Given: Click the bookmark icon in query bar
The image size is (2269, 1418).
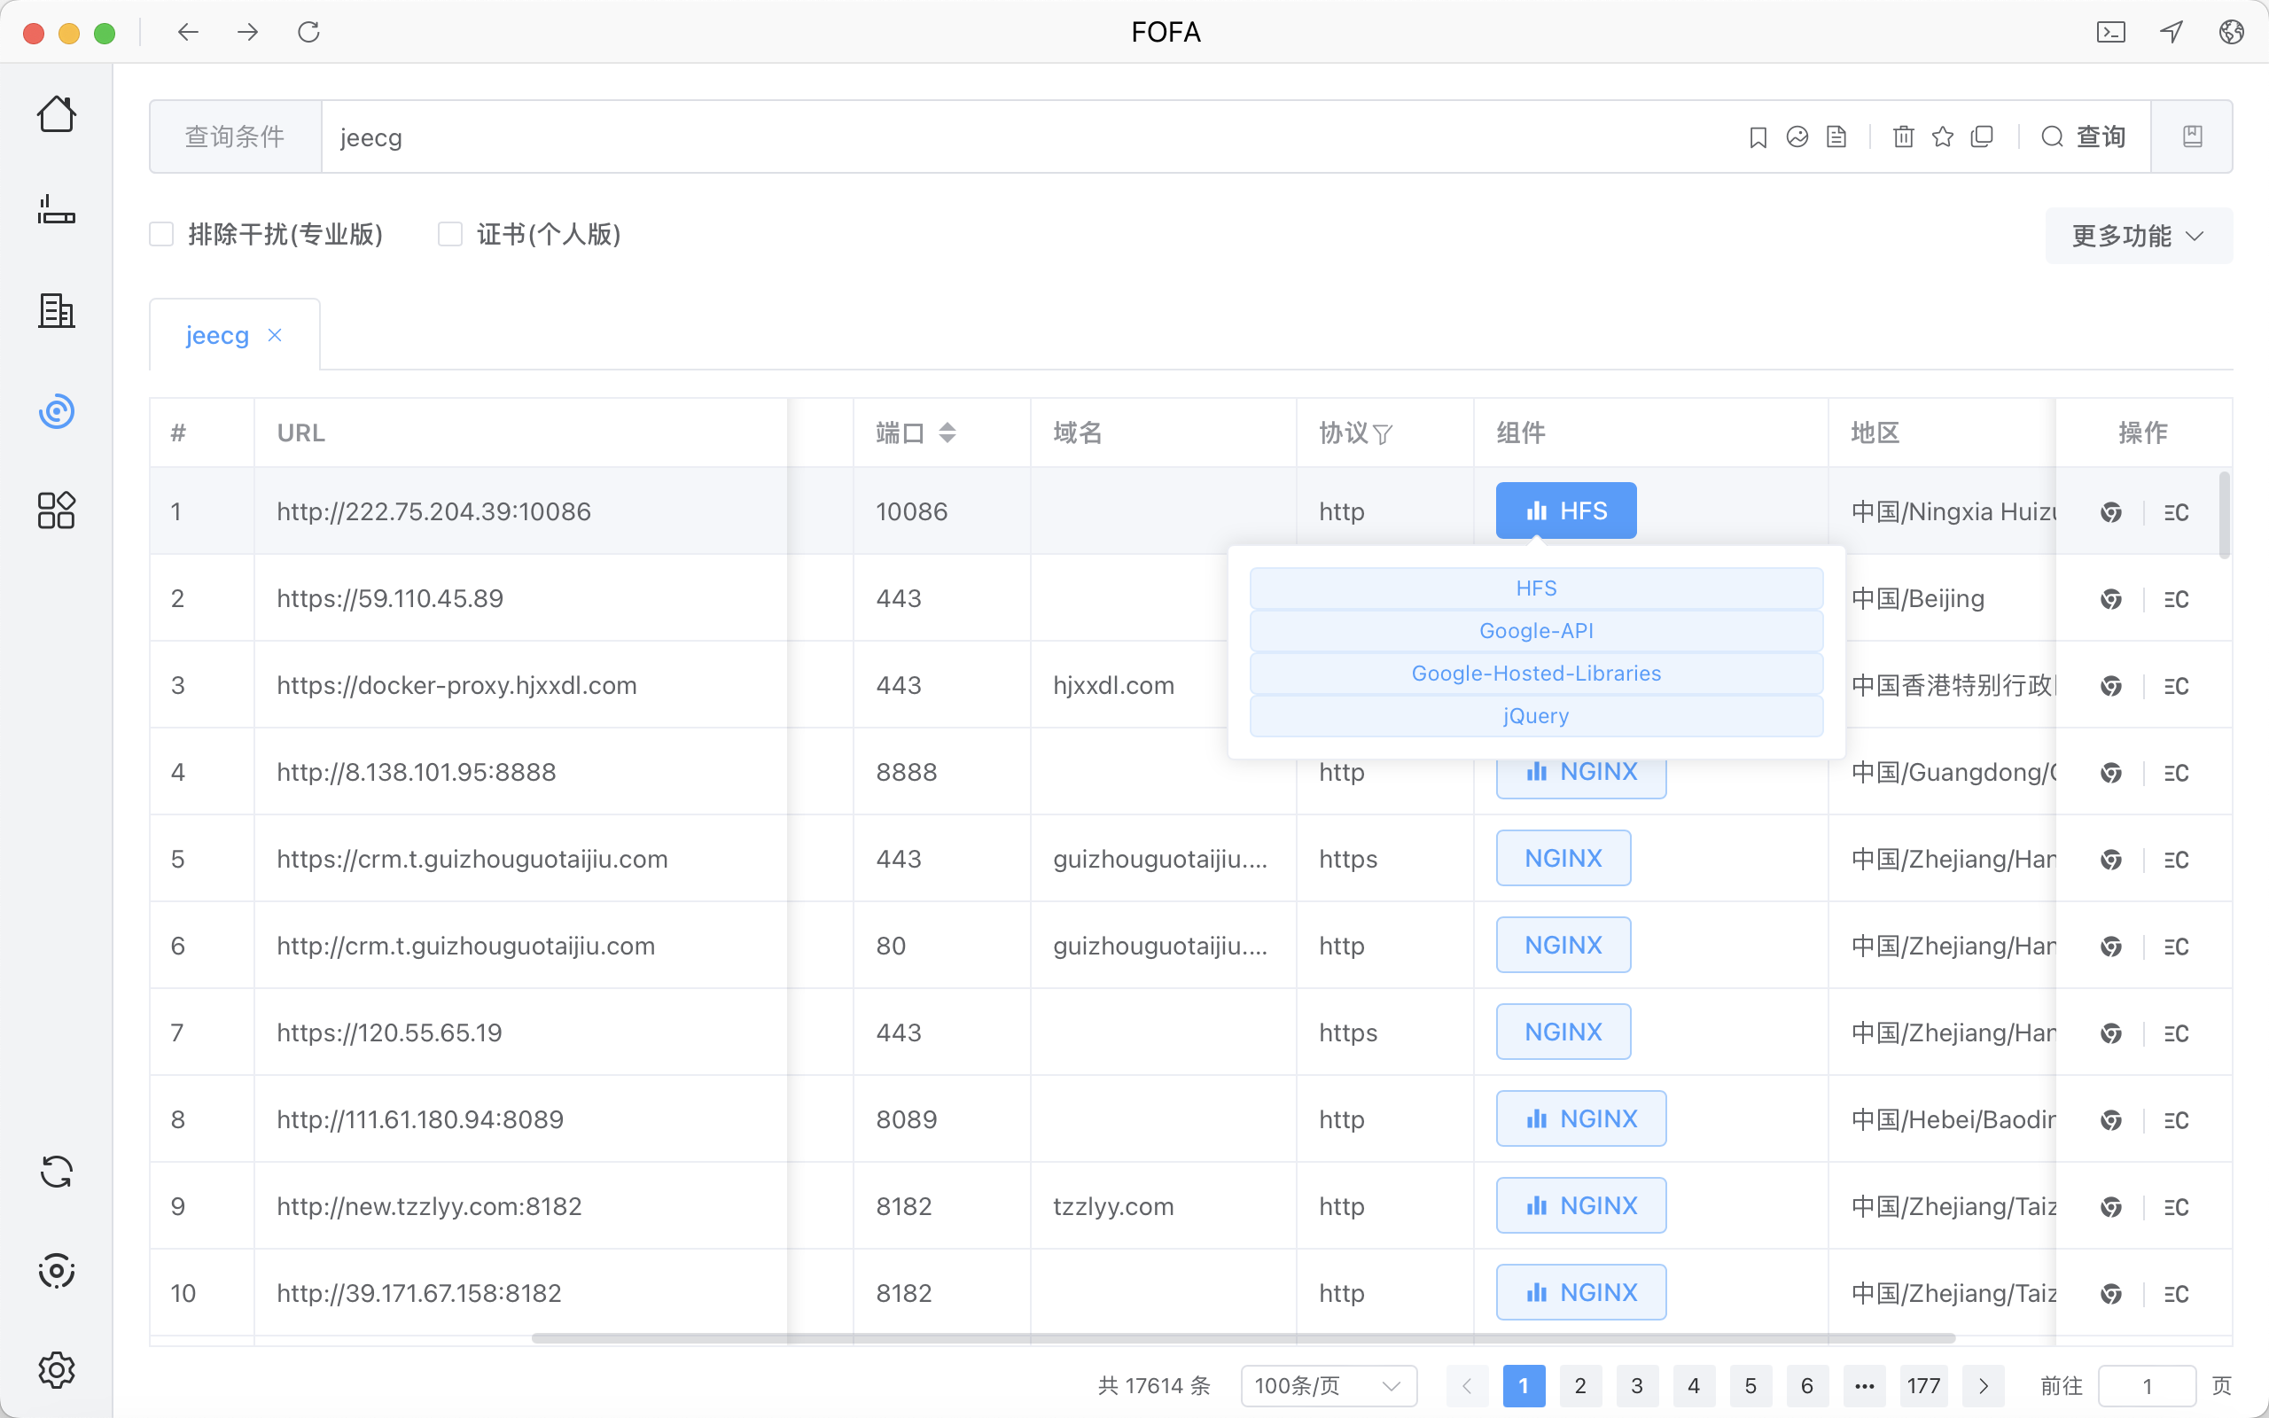Looking at the screenshot, I should pos(1758,136).
